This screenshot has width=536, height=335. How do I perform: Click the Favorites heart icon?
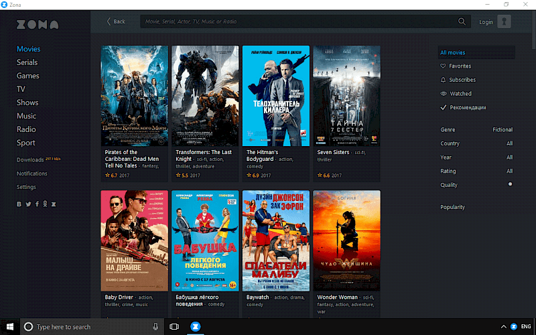(443, 66)
